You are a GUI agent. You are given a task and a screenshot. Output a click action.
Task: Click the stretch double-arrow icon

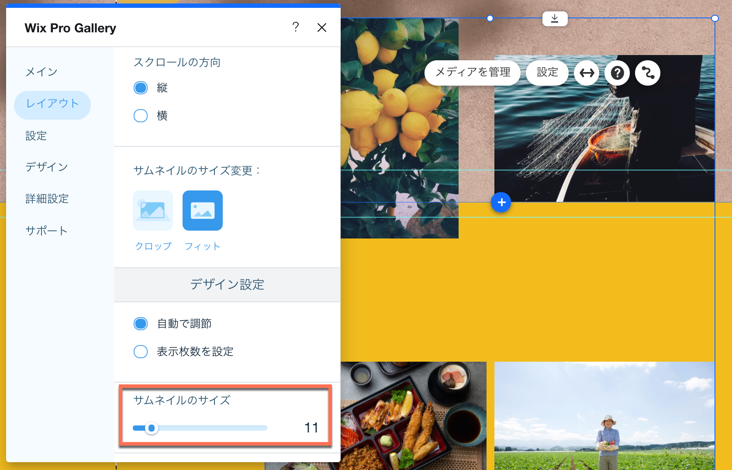pos(587,73)
